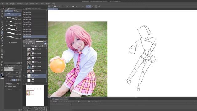Open the Edit menu
This screenshot has width=197, height=111.
coord(7,4)
